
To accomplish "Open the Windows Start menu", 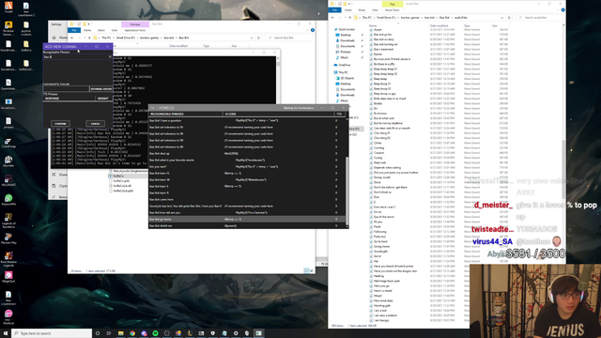I will (6, 333).
